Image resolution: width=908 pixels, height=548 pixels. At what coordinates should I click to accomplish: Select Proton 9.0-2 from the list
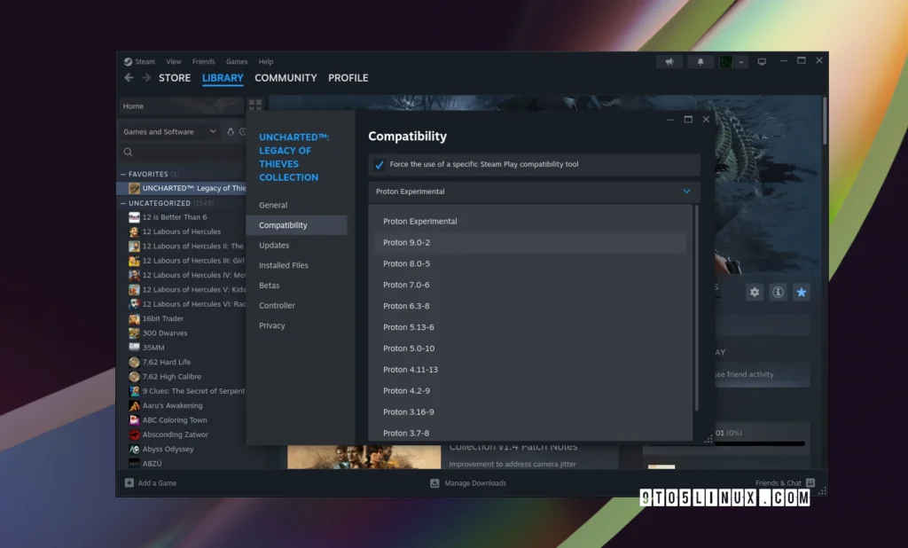point(530,243)
